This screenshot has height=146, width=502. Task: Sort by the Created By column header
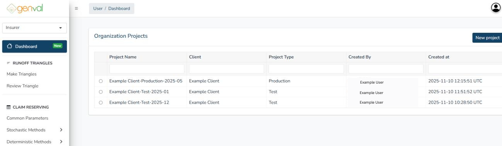[x=359, y=57]
